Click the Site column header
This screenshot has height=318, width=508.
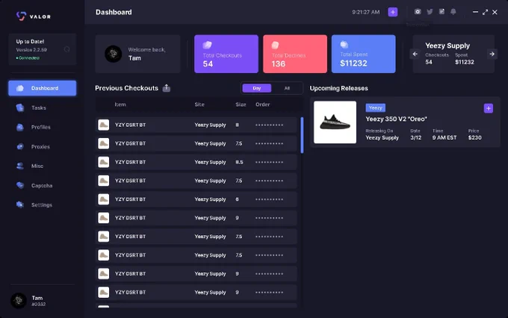tap(199, 105)
